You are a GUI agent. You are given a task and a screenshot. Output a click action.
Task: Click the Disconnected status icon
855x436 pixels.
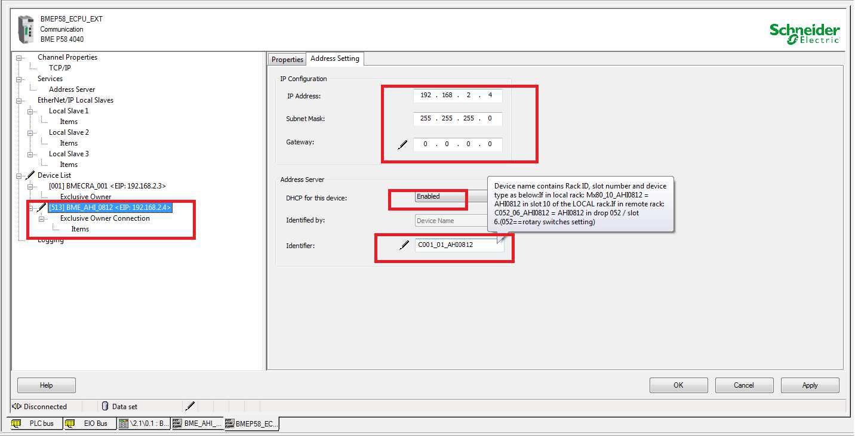click(17, 406)
